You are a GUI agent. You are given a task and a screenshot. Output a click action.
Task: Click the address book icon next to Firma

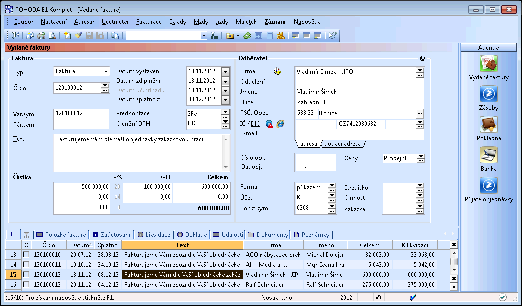277,71
